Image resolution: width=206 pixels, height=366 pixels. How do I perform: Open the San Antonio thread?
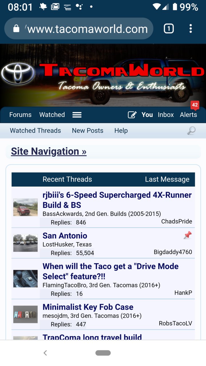point(65,236)
